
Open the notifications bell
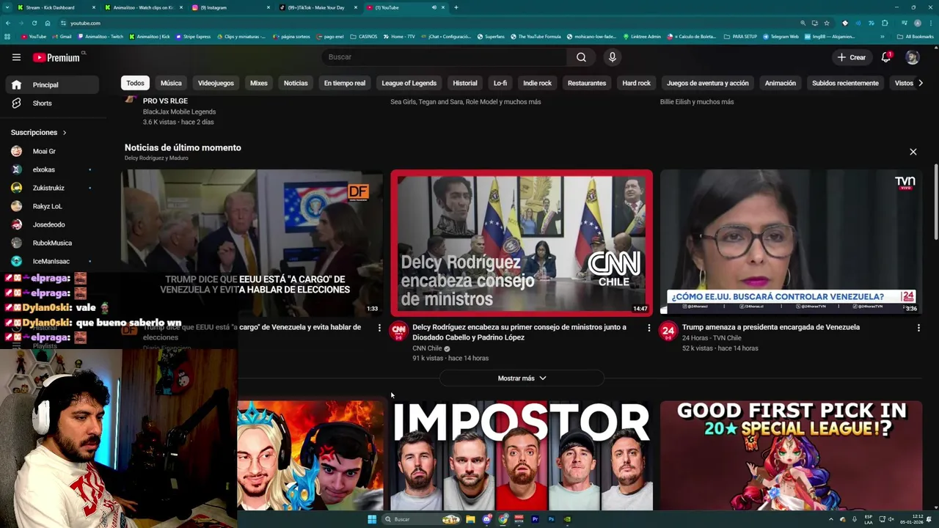pos(886,57)
